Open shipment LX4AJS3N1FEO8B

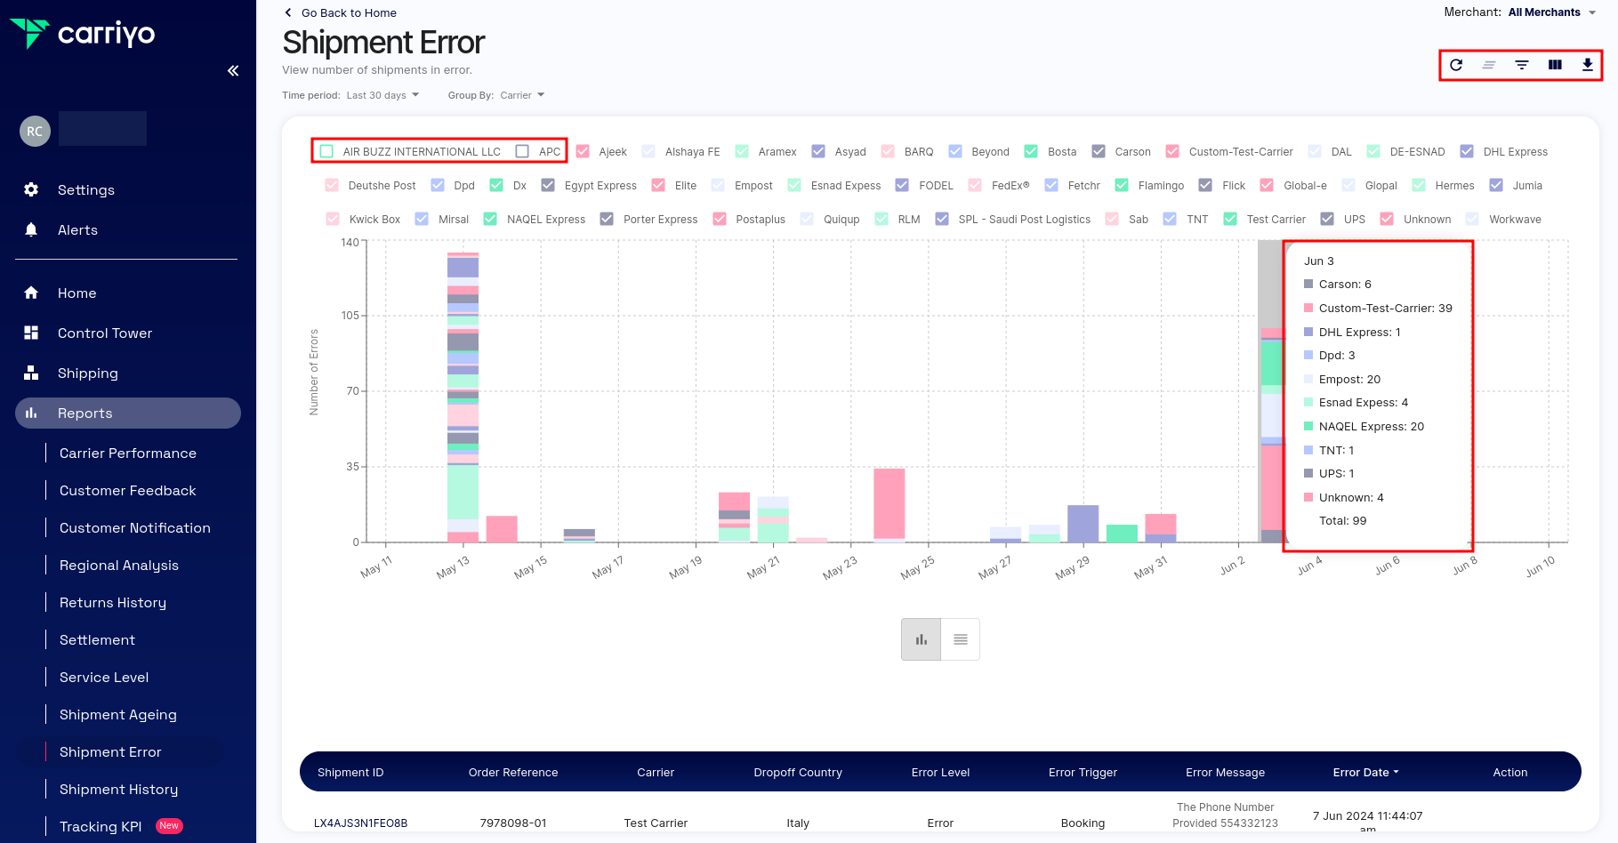(360, 823)
